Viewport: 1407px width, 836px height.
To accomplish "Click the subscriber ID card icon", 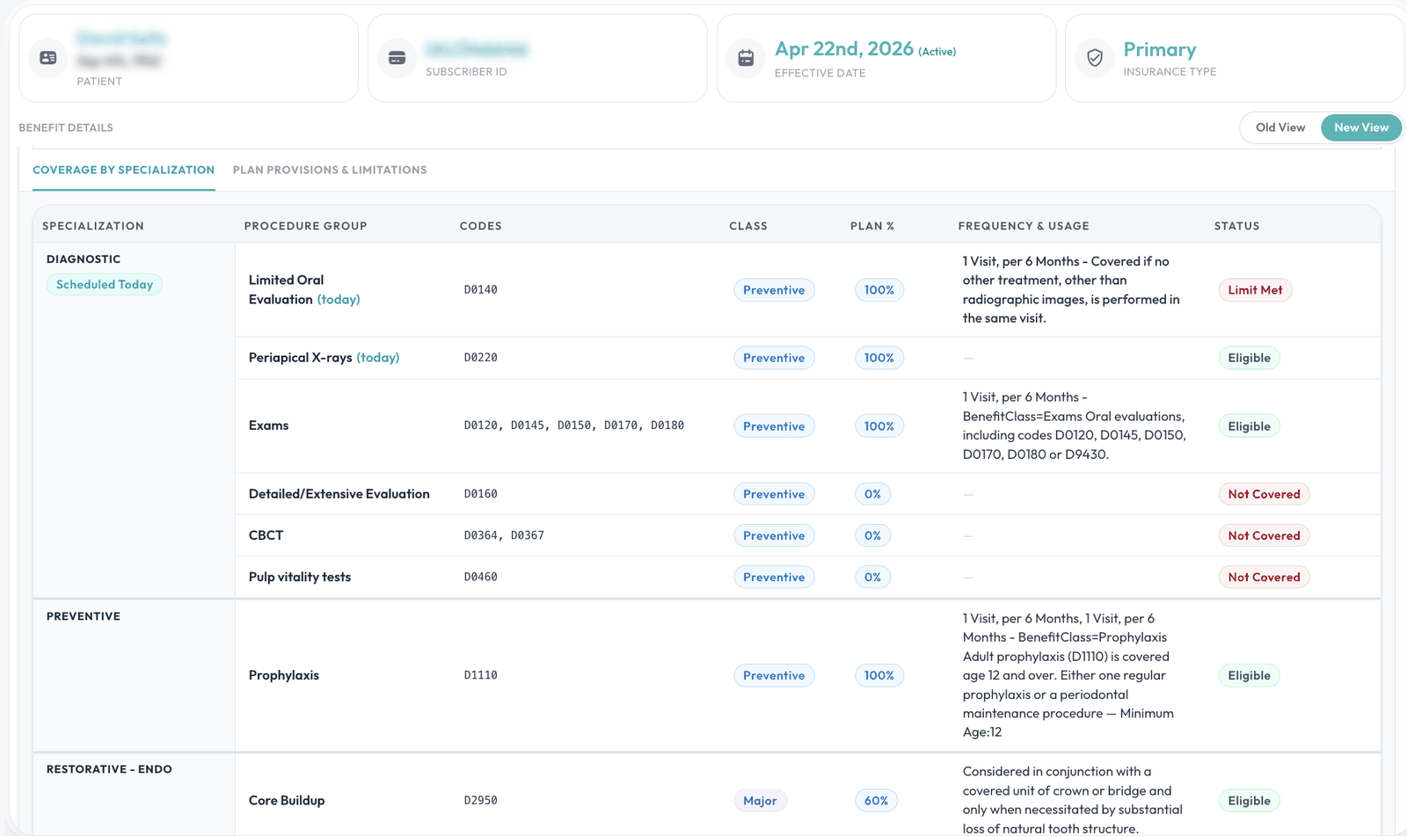I will tap(397, 58).
